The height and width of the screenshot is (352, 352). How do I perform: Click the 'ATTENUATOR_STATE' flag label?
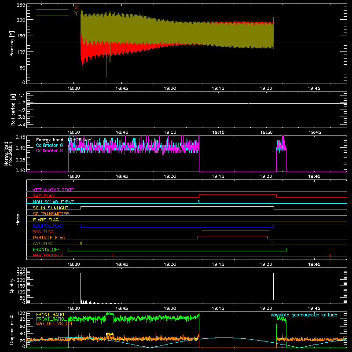pos(53,190)
